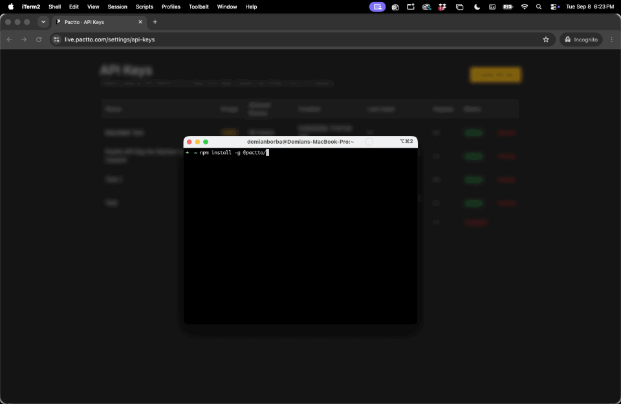Click the Dropbox menu bar icon
The width and height of the screenshot is (621, 404).
[442, 6]
